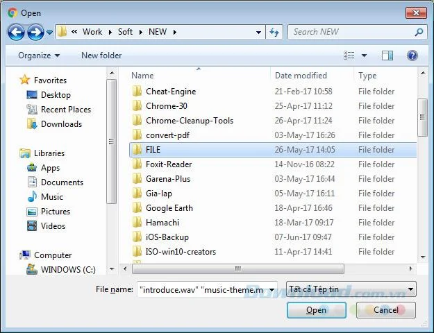Expand the address bar history dropdown

258,33
